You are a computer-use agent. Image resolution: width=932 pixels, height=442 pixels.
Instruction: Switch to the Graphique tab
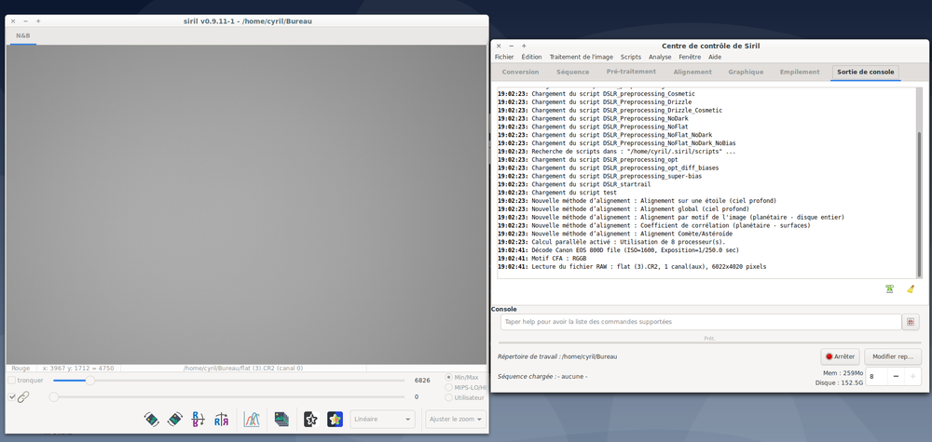click(746, 72)
